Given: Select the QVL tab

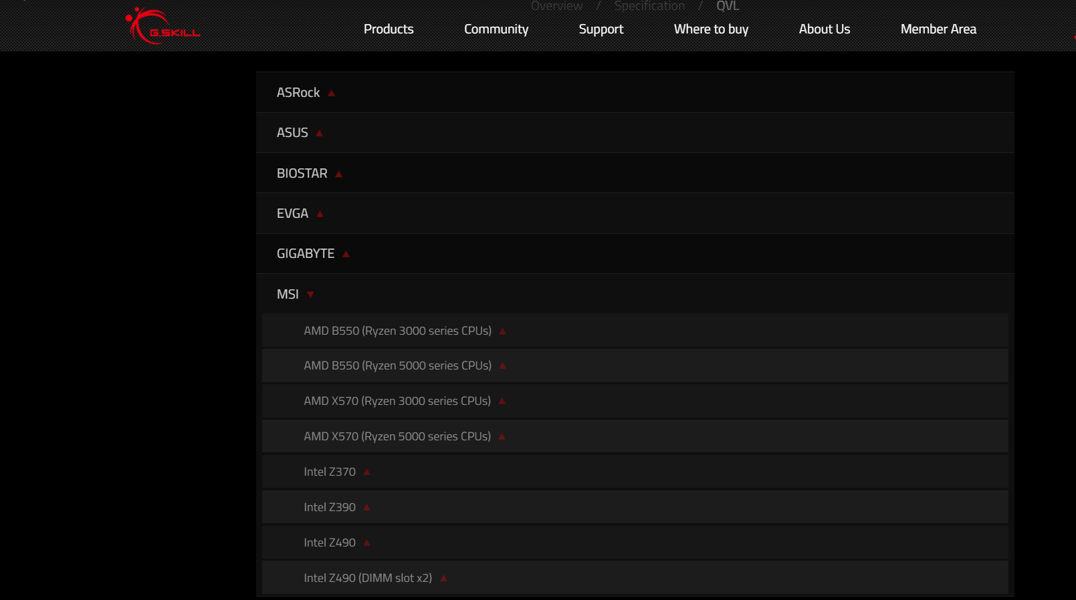Looking at the screenshot, I should point(728,6).
